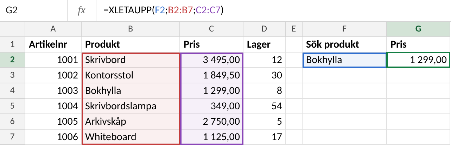This screenshot has height=145, width=451.
Task: Select highlighted row 2 header
Action: 12,60
